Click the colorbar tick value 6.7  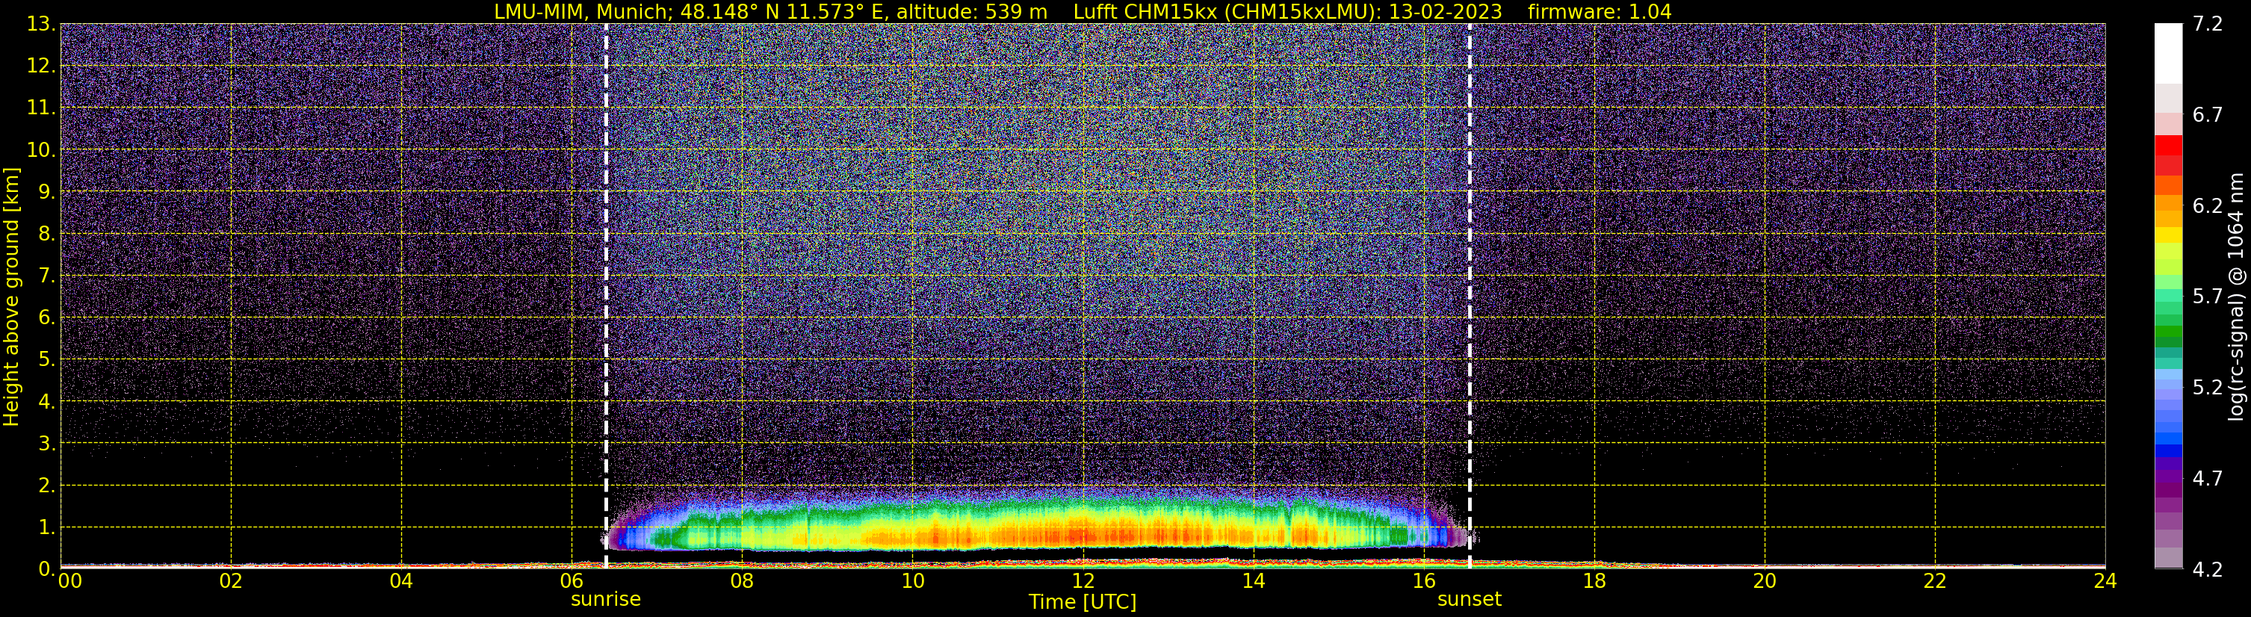[2208, 115]
